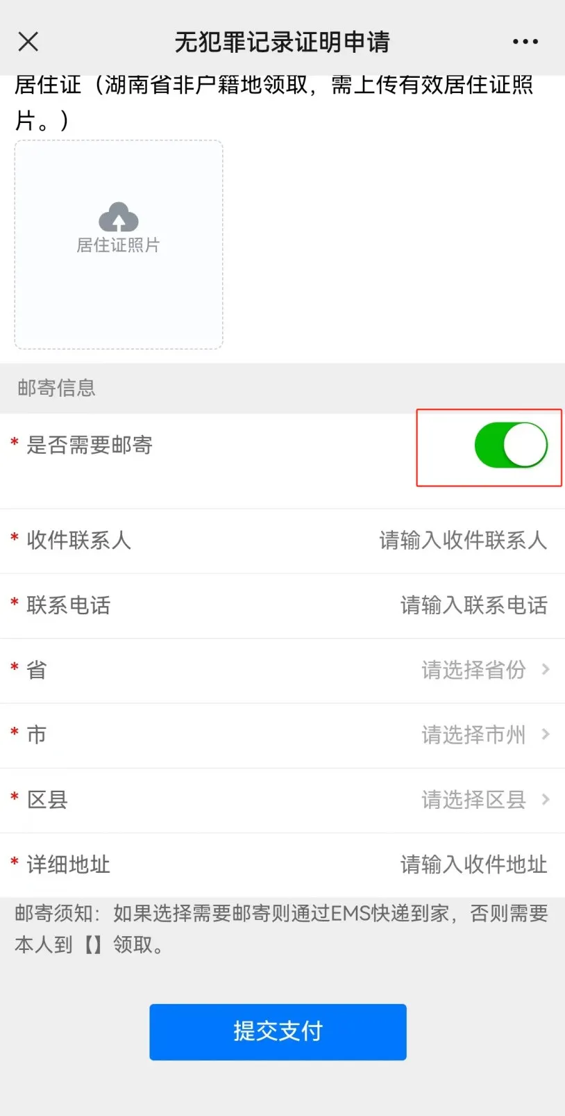The height and width of the screenshot is (1116, 565).
Task: Close the page with the X icon
Action: 28,42
